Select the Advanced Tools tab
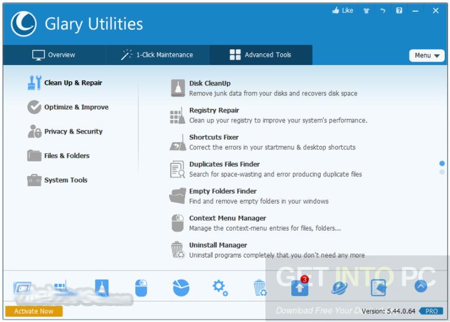This screenshot has width=450, height=322. pyautogui.click(x=261, y=55)
